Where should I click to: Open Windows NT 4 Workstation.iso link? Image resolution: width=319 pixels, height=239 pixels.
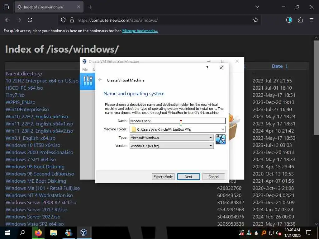[39, 195]
